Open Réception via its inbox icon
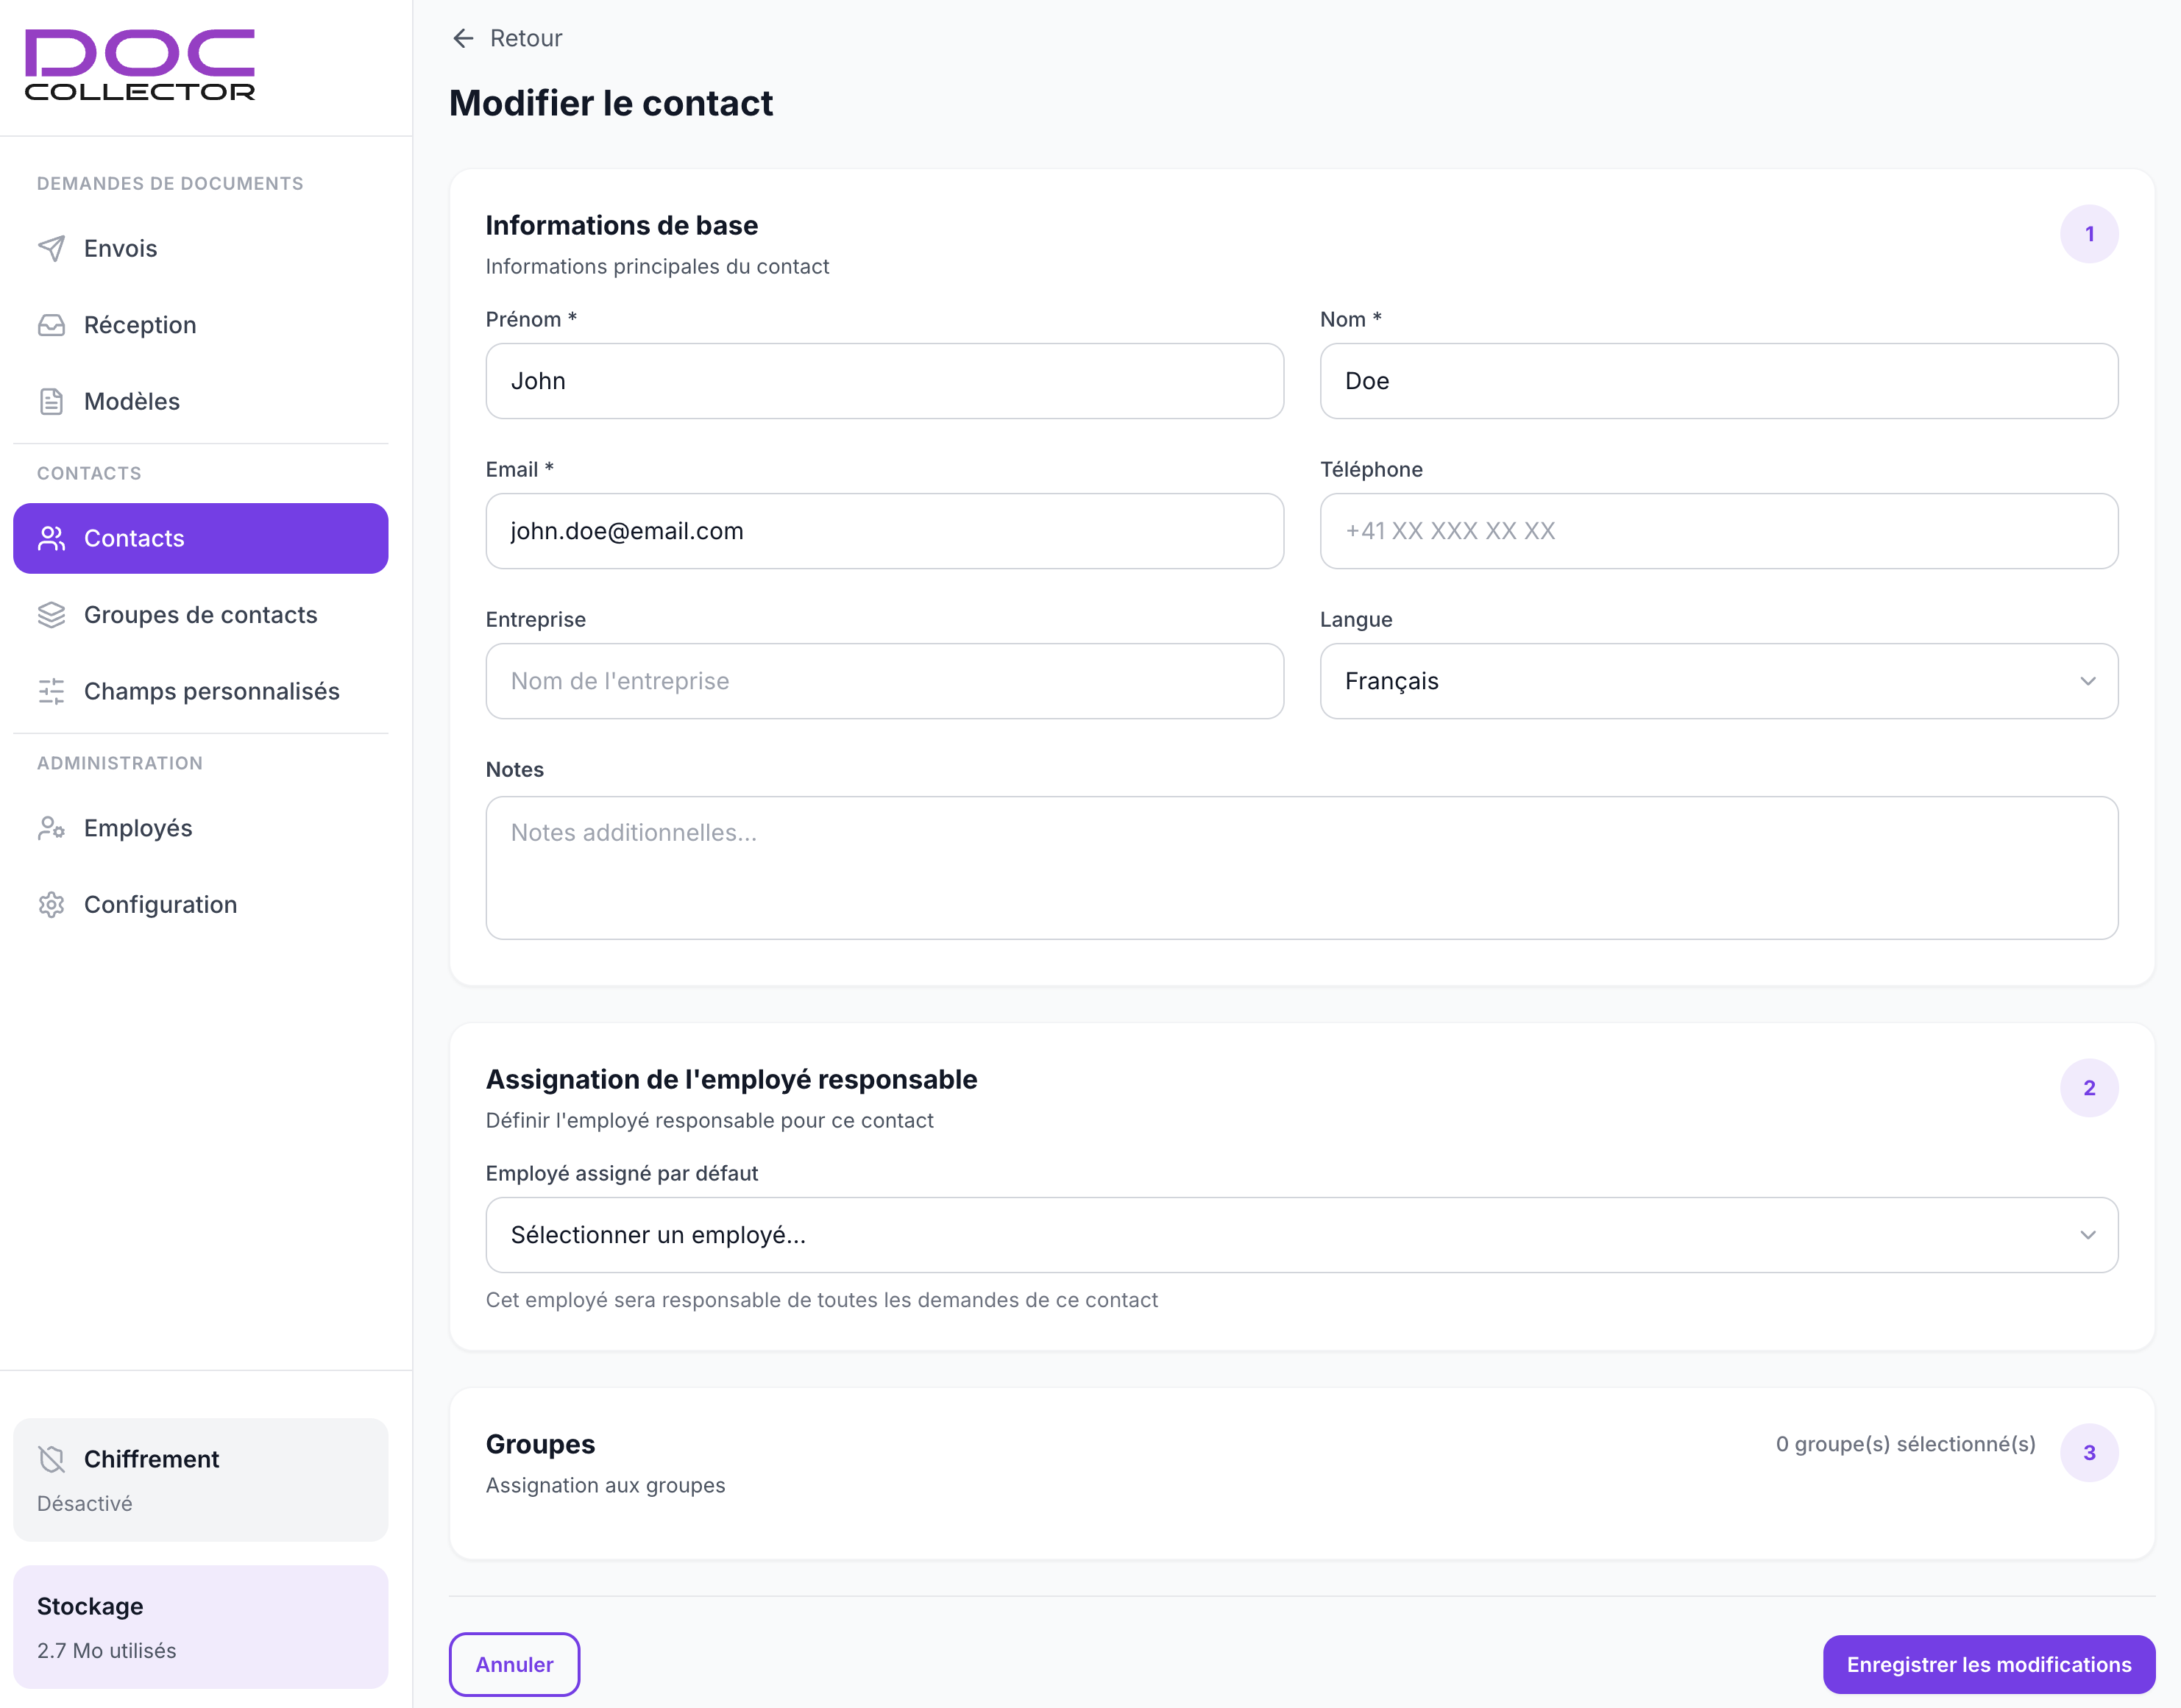This screenshot has height=1708, width=2181. 51,324
